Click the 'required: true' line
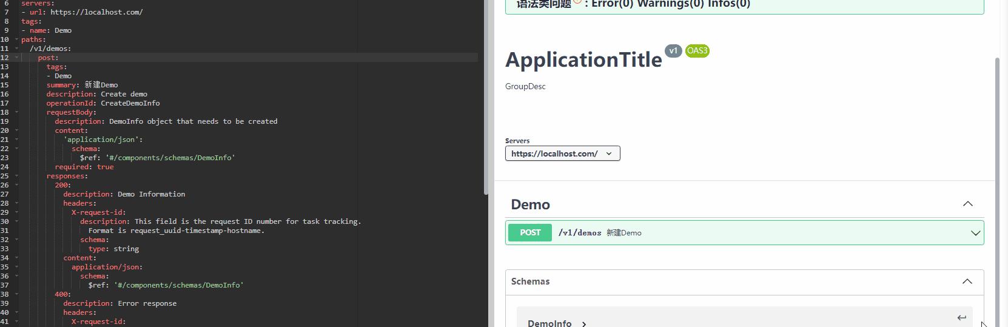Viewport: 1008px width, 327px height. click(x=84, y=167)
